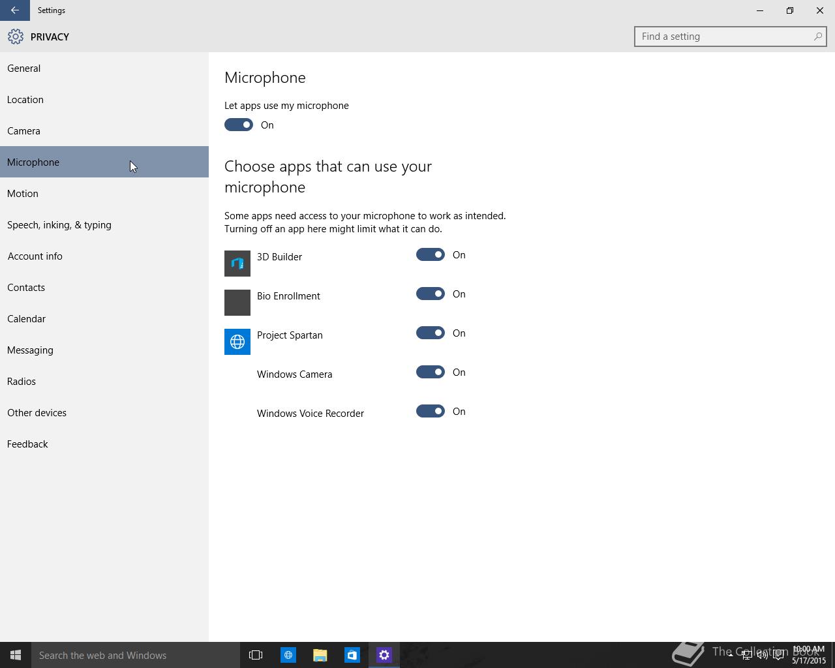The width and height of the screenshot is (835, 668).
Task: Click the Project Spartan globe icon
Action: pyautogui.click(x=237, y=342)
